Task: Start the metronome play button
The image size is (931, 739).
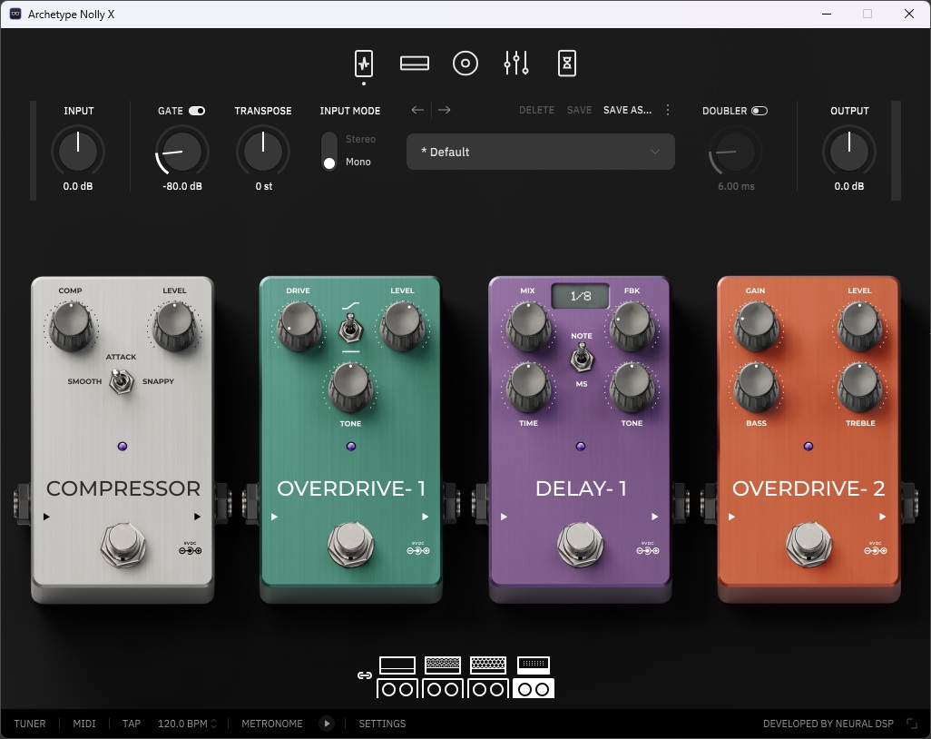Action: [x=327, y=724]
